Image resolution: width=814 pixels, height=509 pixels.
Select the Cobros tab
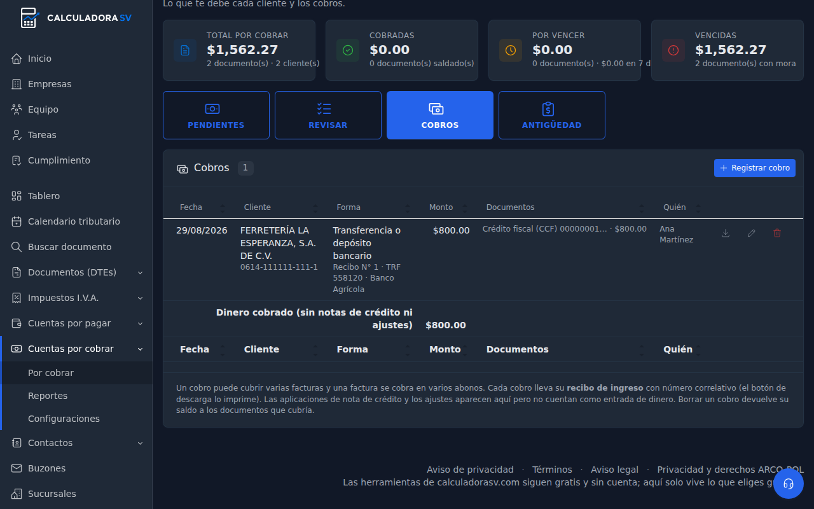coord(440,115)
